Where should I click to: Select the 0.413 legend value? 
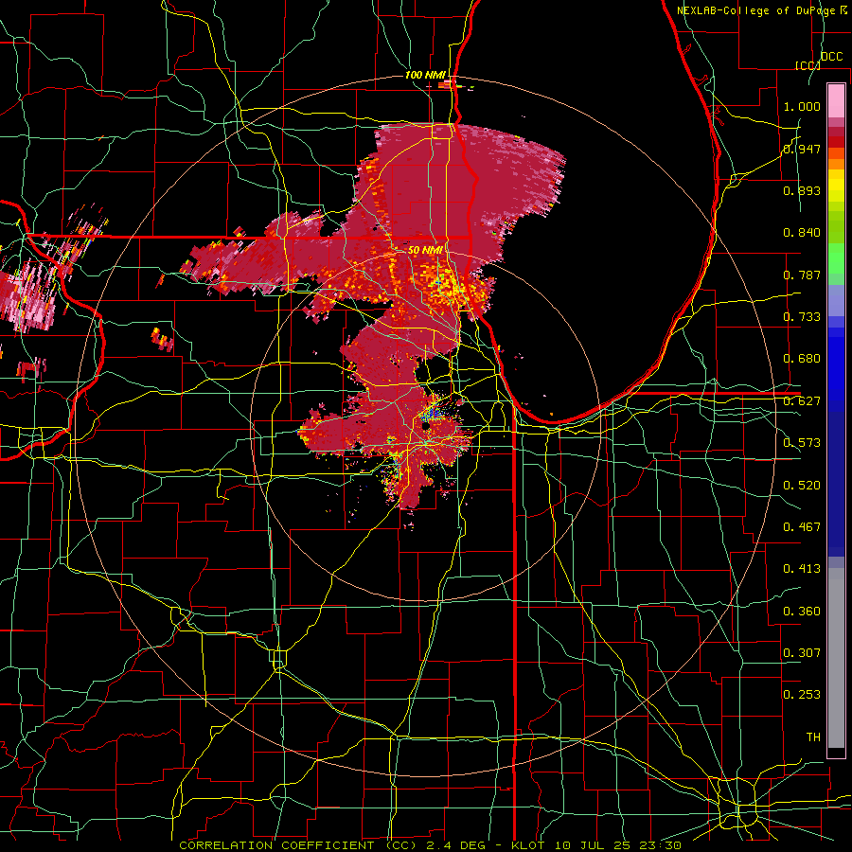coord(802,569)
